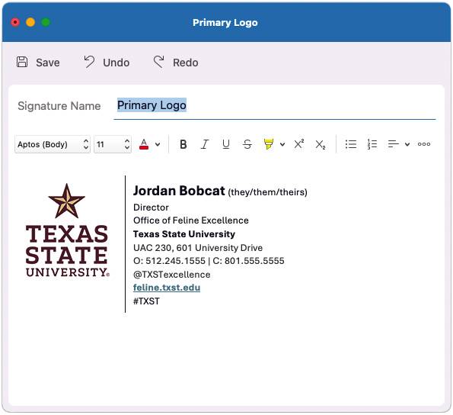Apply the yellow text highlight color
This screenshot has height=415, width=453.
click(x=269, y=144)
